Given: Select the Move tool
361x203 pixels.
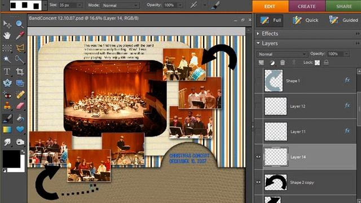Looking at the screenshot, I should 7,24.
